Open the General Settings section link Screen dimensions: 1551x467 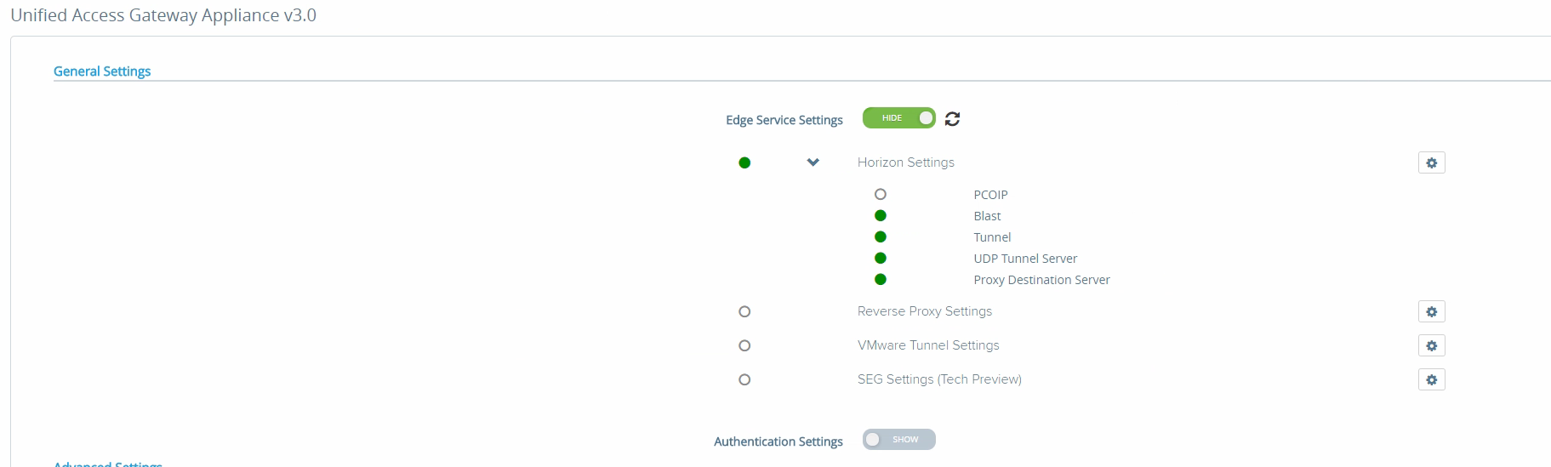click(102, 71)
